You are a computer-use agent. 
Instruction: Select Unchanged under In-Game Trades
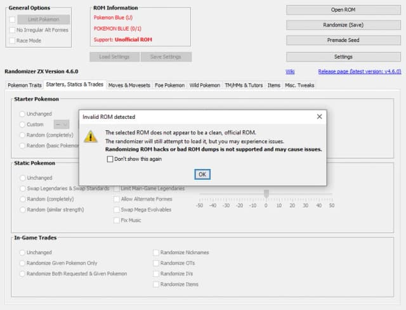(22, 252)
